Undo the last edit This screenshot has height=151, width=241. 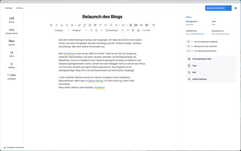click(122, 30)
